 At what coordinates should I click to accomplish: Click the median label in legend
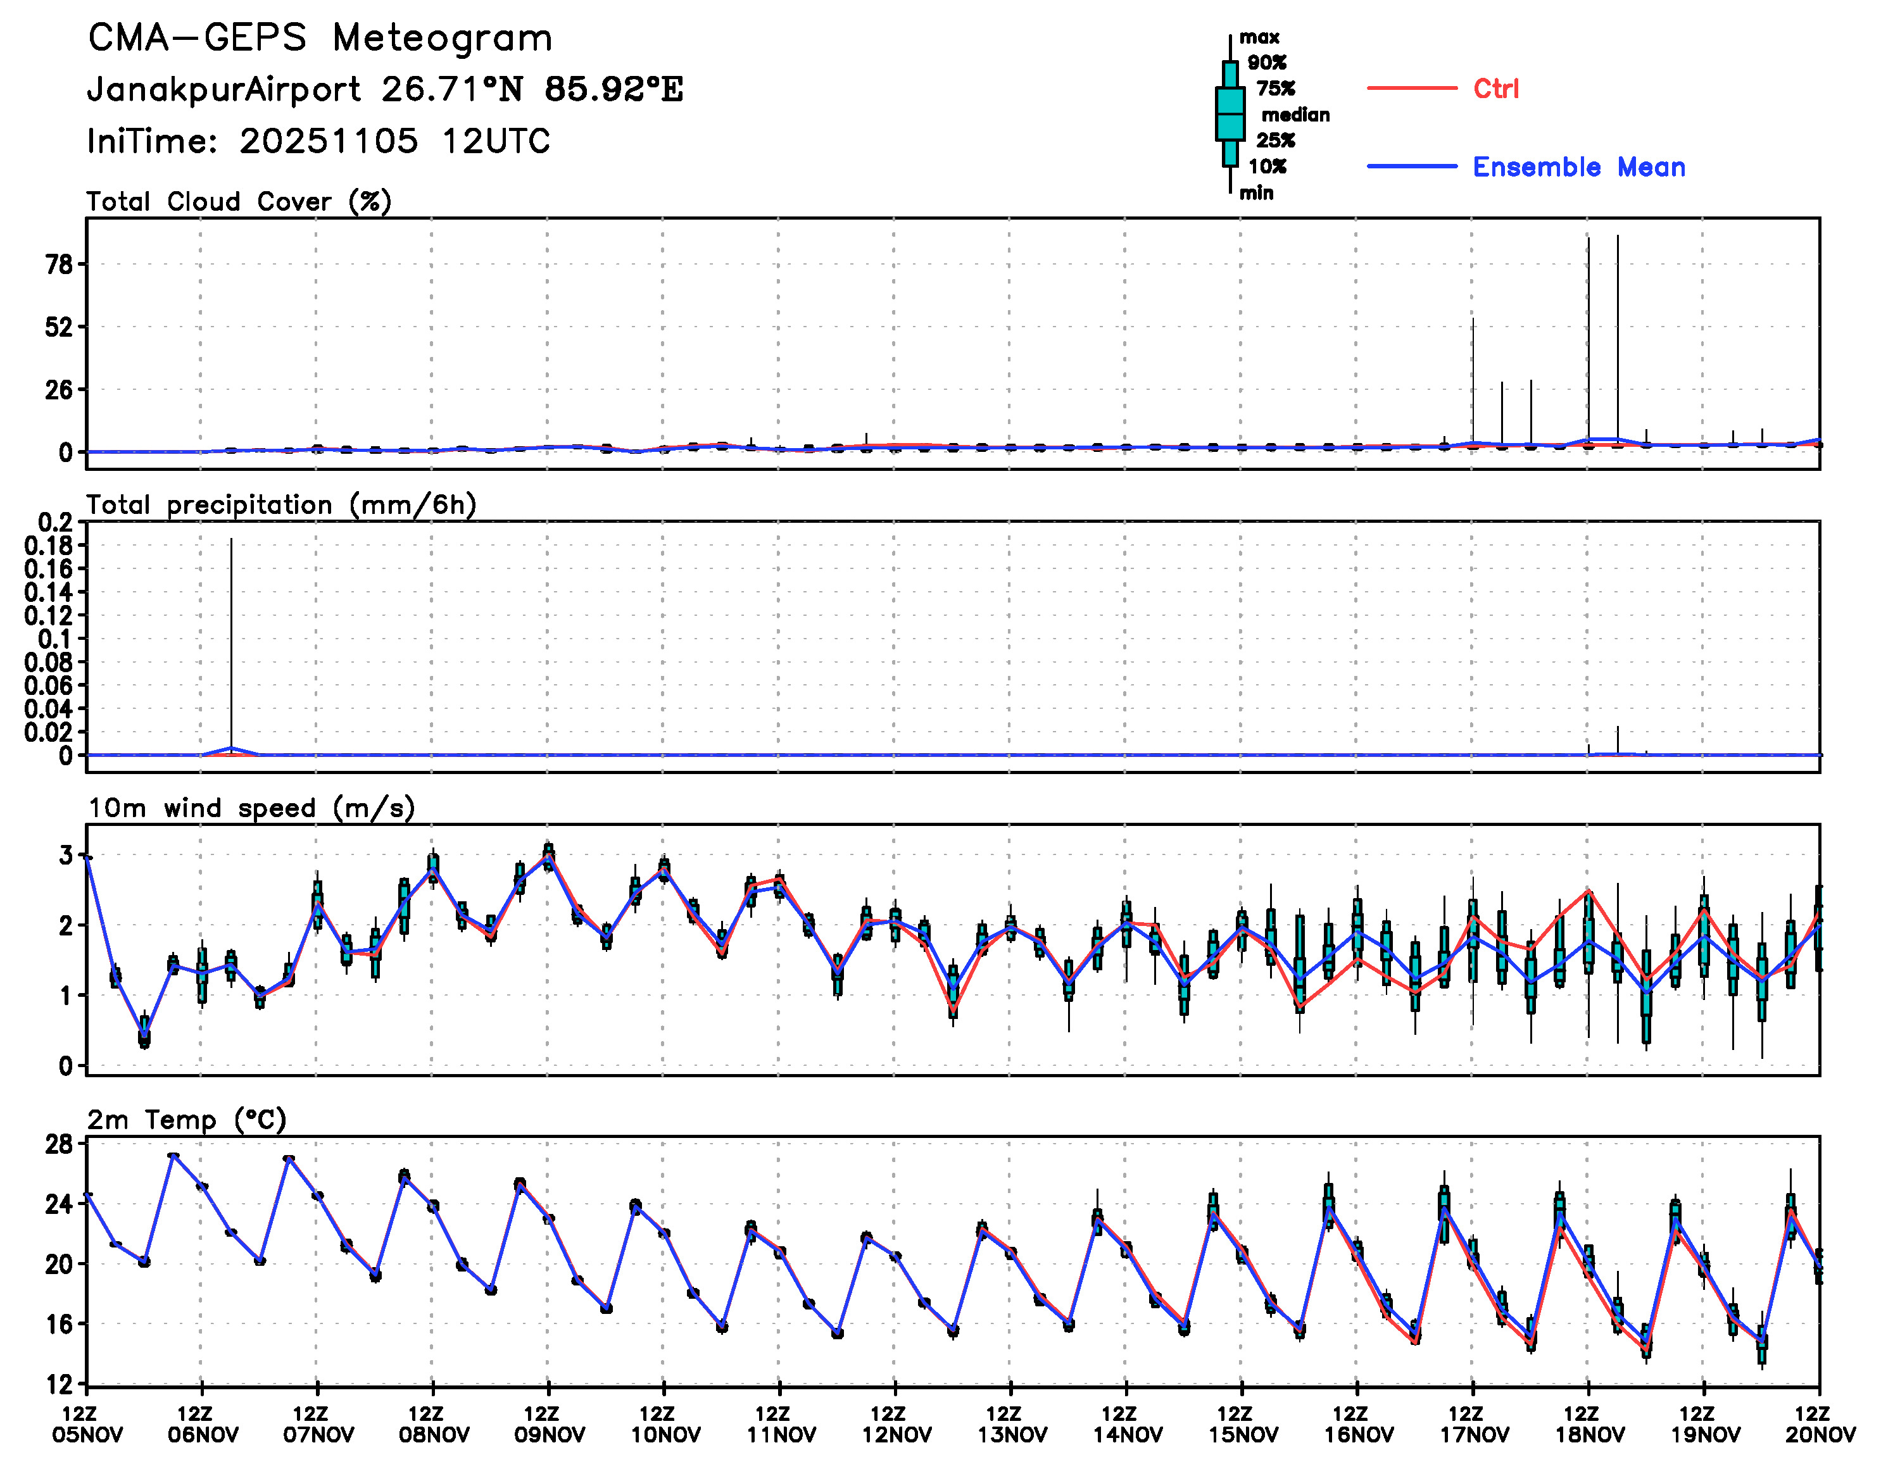[1295, 115]
